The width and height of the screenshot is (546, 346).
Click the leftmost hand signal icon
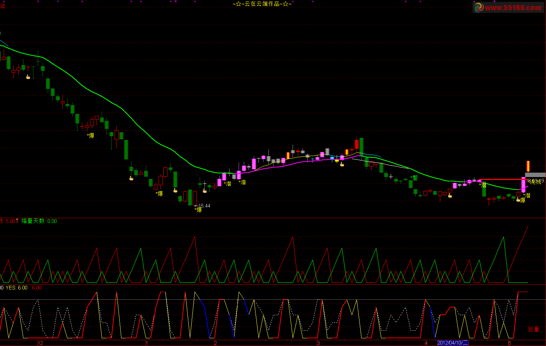pyautogui.click(x=28, y=76)
